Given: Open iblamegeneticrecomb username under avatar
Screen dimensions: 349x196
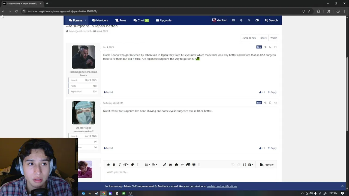Looking at the screenshot, I should click(83, 72).
